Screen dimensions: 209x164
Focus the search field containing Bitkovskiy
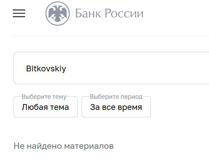point(112,68)
